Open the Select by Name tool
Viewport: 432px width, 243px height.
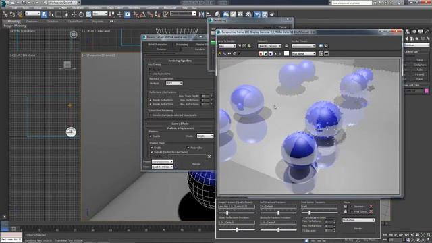[x=51, y=14]
